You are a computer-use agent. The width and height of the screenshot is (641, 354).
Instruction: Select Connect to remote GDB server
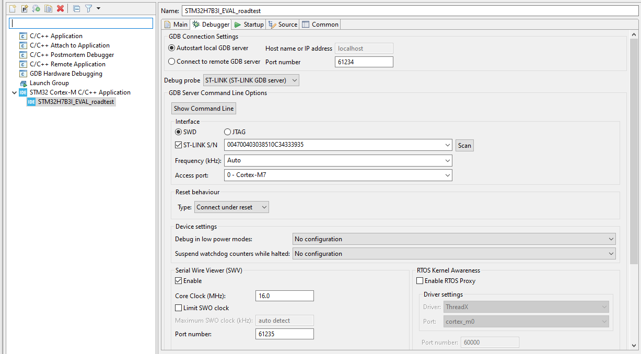(x=172, y=61)
